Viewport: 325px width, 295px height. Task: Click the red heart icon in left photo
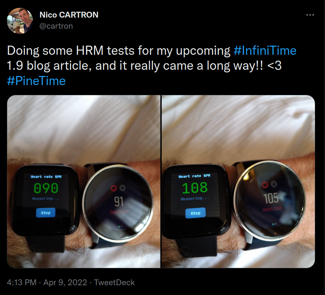tap(114, 188)
